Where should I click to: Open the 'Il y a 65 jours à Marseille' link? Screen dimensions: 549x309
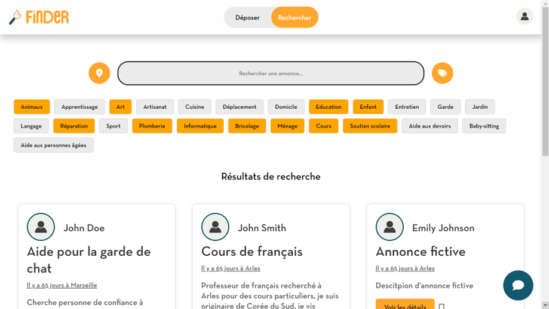click(62, 285)
